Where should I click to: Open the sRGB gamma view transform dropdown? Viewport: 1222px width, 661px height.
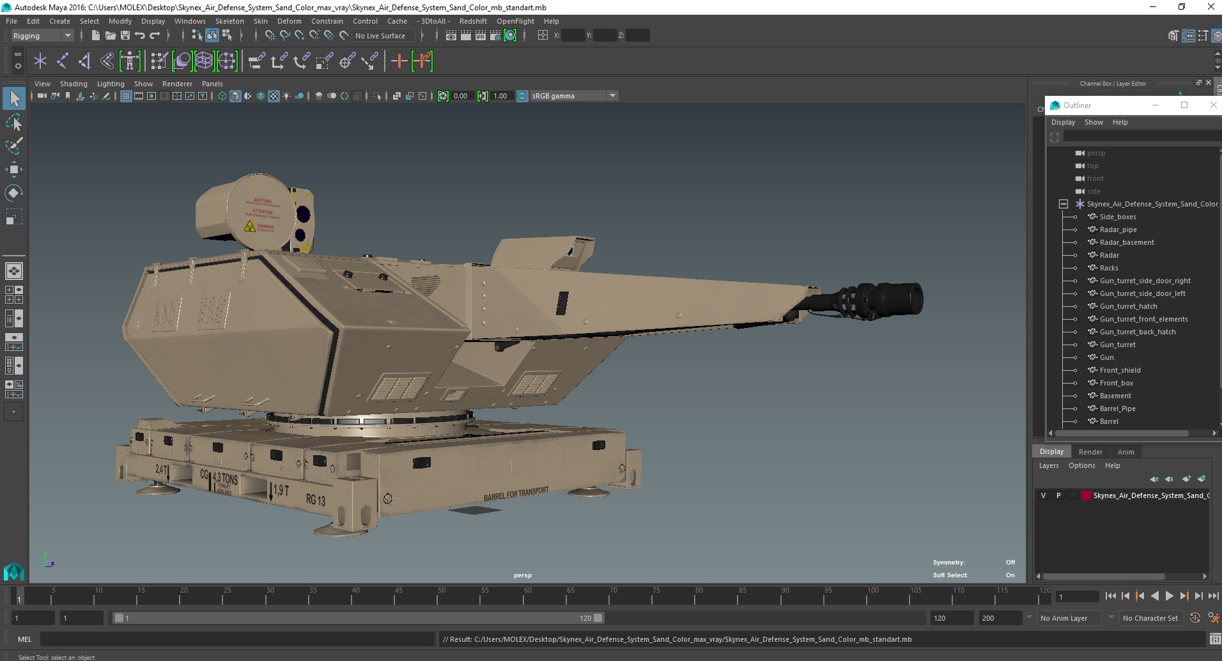pyautogui.click(x=575, y=96)
